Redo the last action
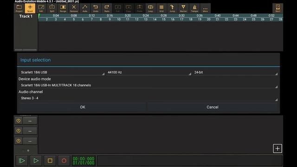This screenshot has height=167, width=297. 107,8
